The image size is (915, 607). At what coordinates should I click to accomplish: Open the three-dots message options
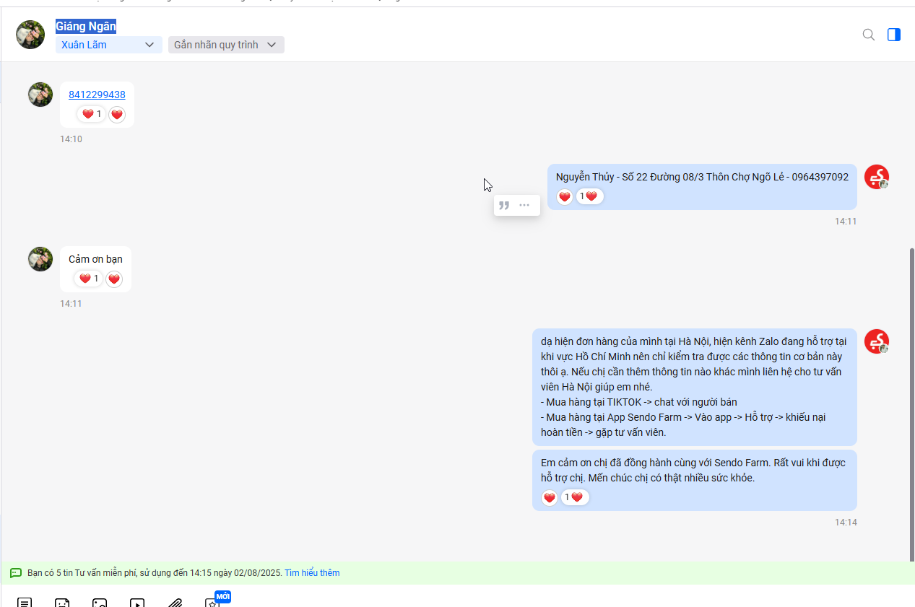524,205
